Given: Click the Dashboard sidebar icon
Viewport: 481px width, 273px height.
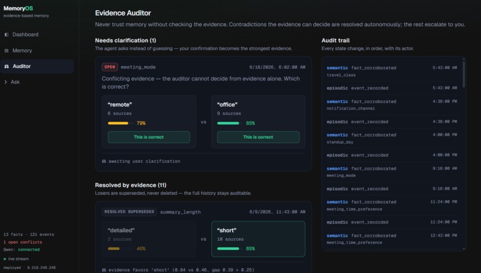Looking at the screenshot, I should click(7, 35).
